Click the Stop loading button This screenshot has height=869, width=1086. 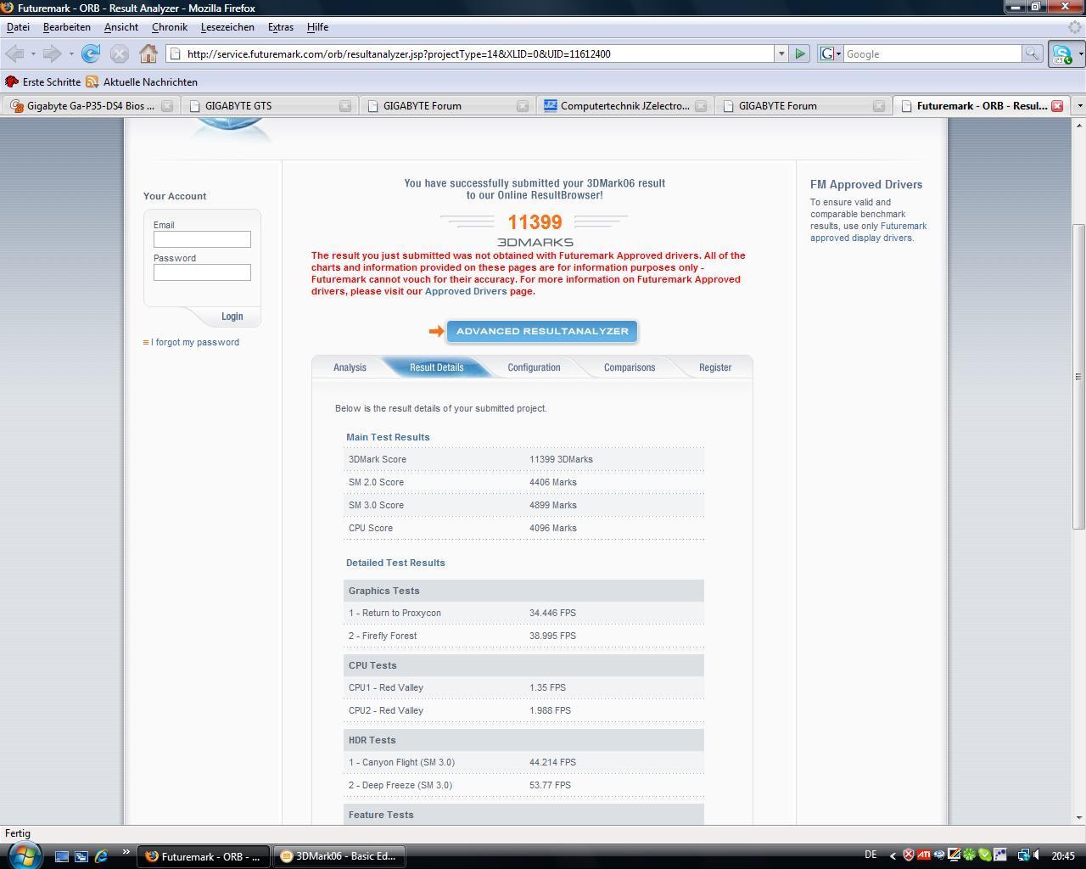[120, 53]
